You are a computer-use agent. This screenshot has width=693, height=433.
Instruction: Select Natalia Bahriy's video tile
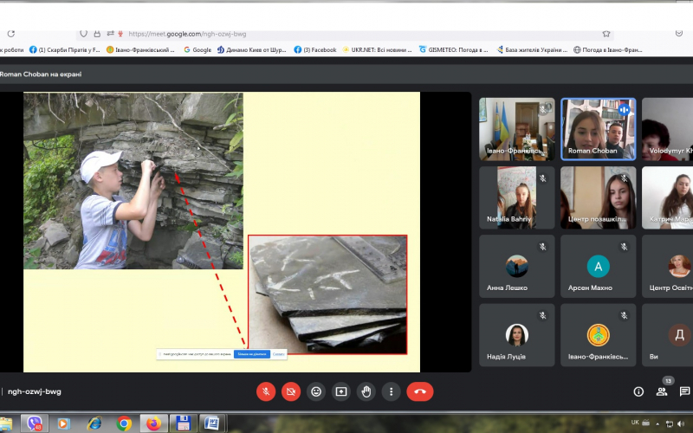coord(516,197)
